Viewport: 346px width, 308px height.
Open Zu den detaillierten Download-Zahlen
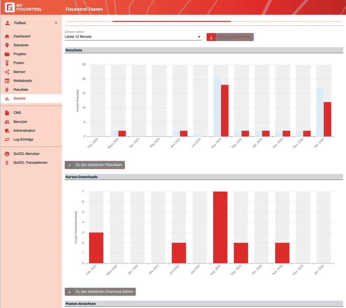pos(100,292)
